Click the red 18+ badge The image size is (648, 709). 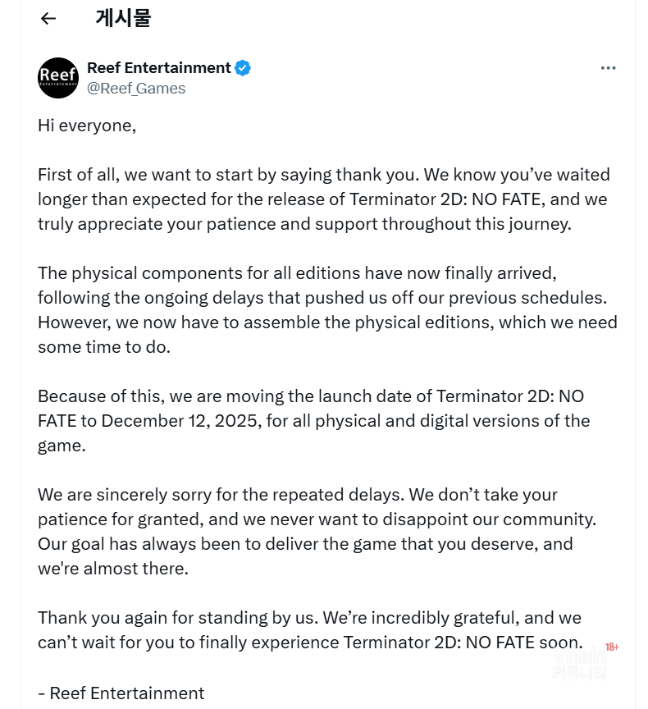[x=612, y=647]
